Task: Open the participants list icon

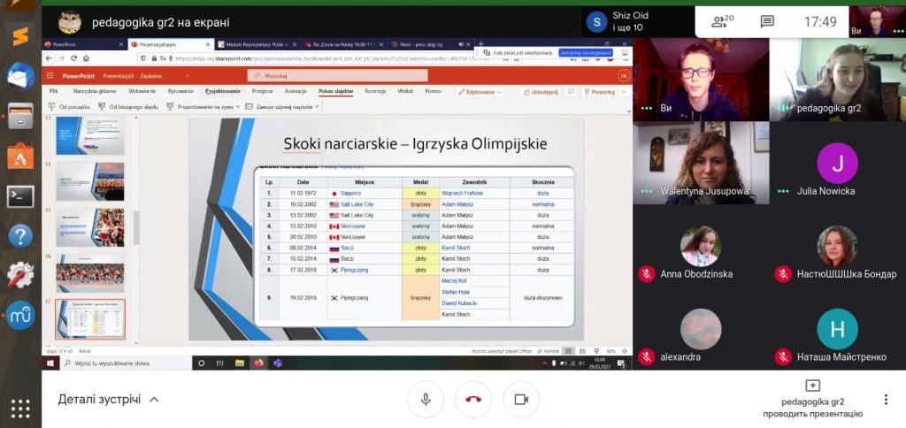Action: pyautogui.click(x=722, y=21)
